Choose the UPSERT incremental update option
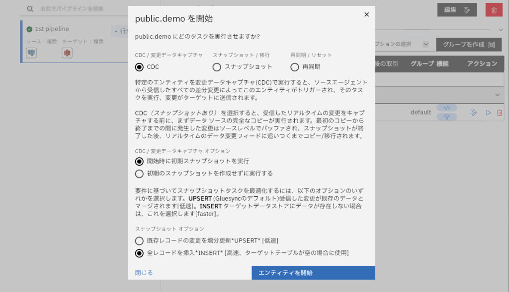This screenshot has width=509, height=292. [x=139, y=241]
